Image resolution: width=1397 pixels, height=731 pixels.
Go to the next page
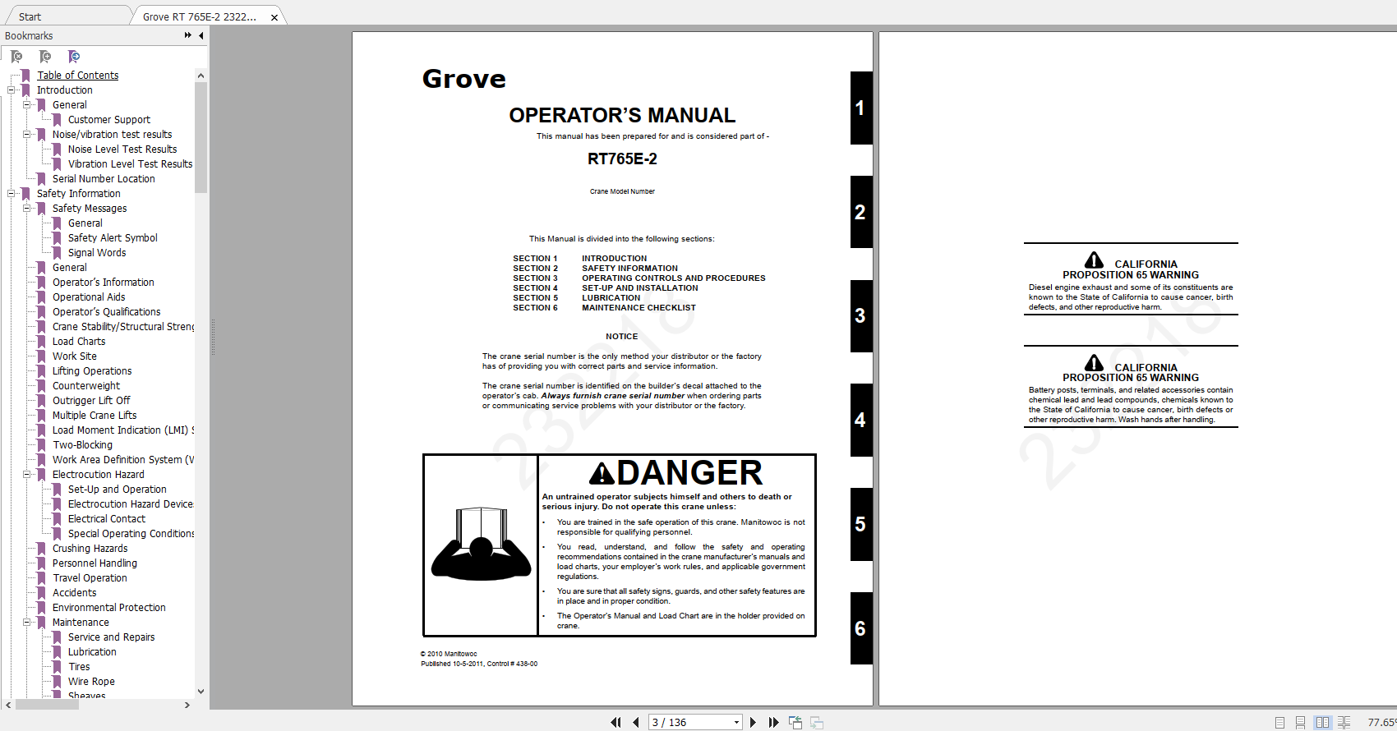pos(753,722)
